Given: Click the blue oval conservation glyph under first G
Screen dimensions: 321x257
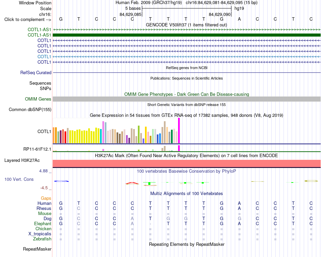Looking at the screenshot, I should pos(61,181).
